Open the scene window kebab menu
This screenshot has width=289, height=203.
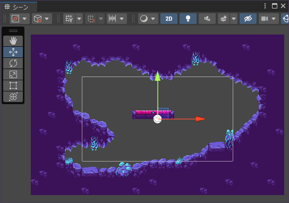click(265, 6)
